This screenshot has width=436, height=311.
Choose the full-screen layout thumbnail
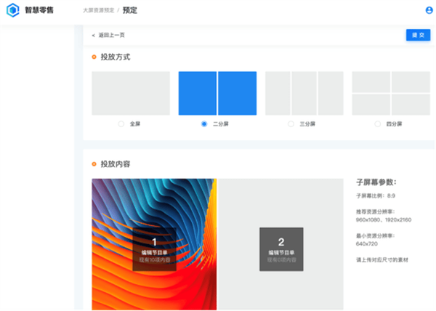click(131, 93)
